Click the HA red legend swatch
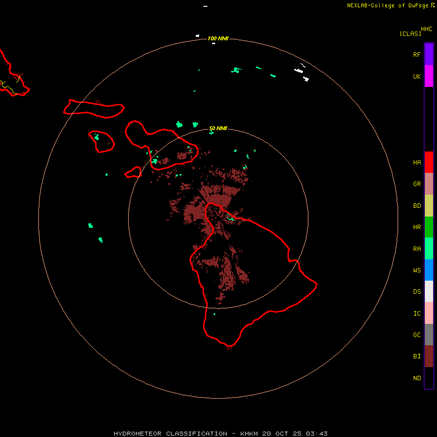This screenshot has width=437, height=437. tap(429, 162)
